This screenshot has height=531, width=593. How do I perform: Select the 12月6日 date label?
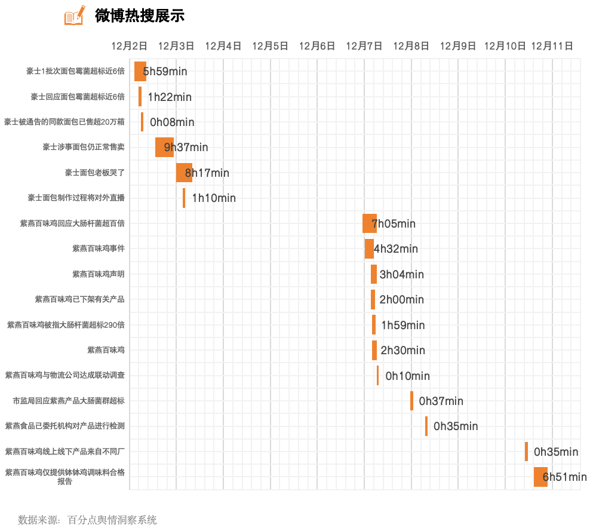pyautogui.click(x=317, y=46)
